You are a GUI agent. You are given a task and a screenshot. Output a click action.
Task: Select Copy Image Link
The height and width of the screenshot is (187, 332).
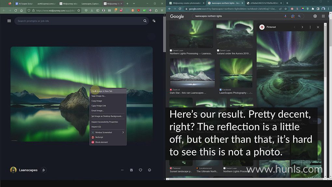click(x=108, y=106)
